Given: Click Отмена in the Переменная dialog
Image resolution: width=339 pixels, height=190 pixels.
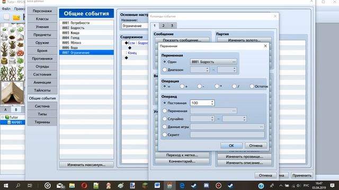Looking at the screenshot, I should (x=255, y=146).
